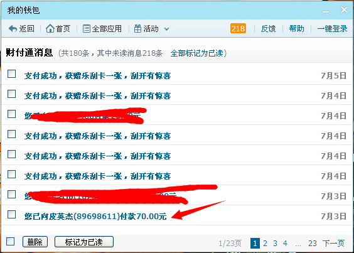Click the 一键登录 link
This screenshot has width=354, height=253.
point(332,29)
